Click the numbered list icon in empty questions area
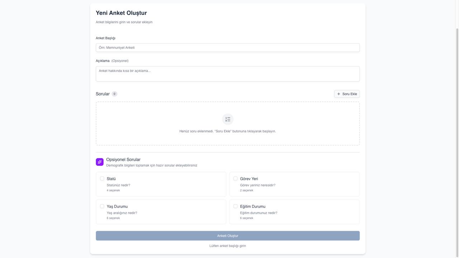 click(228, 119)
